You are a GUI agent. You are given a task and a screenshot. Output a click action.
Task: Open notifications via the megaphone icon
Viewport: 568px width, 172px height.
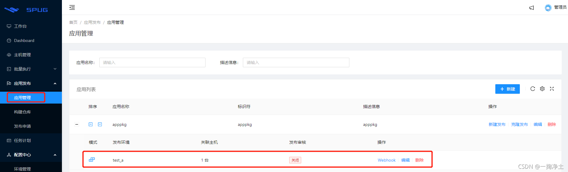point(532,8)
